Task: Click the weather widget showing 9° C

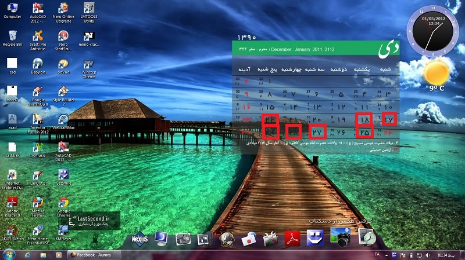Action: pyautogui.click(x=435, y=75)
